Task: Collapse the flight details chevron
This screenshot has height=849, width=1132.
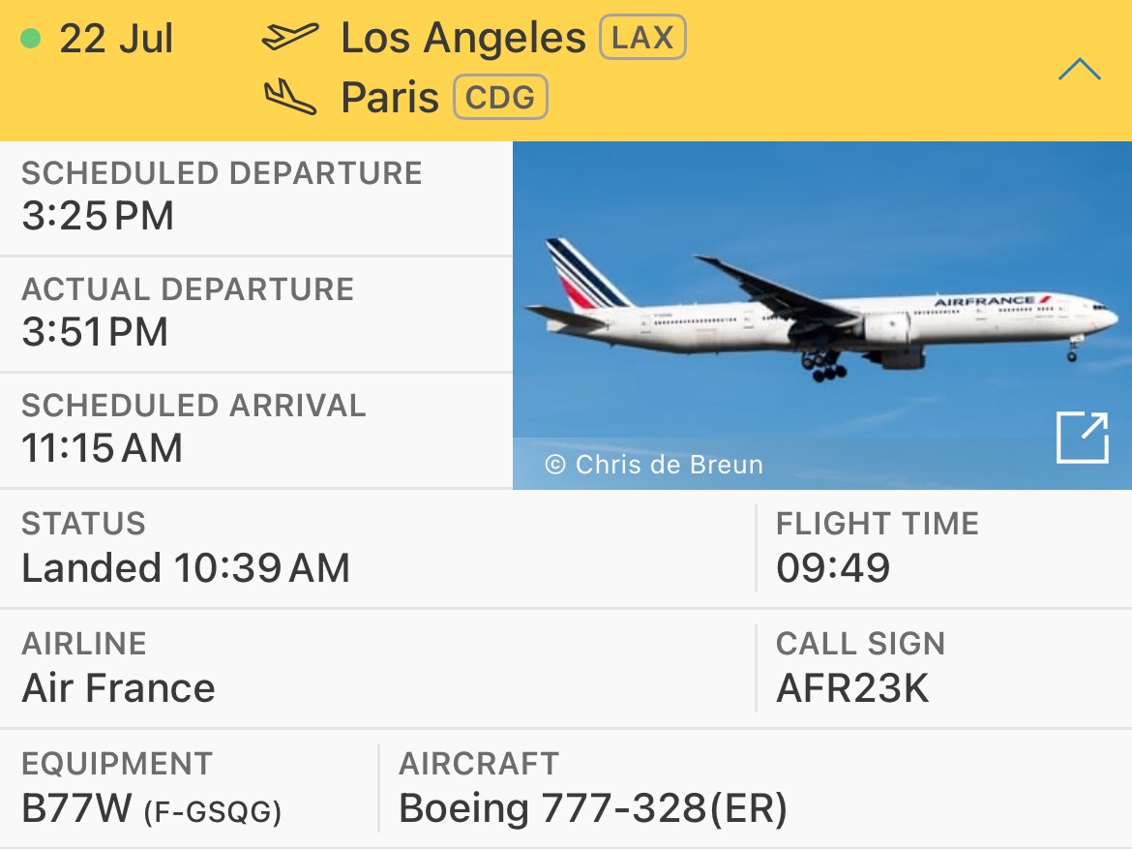Action: (x=1080, y=70)
